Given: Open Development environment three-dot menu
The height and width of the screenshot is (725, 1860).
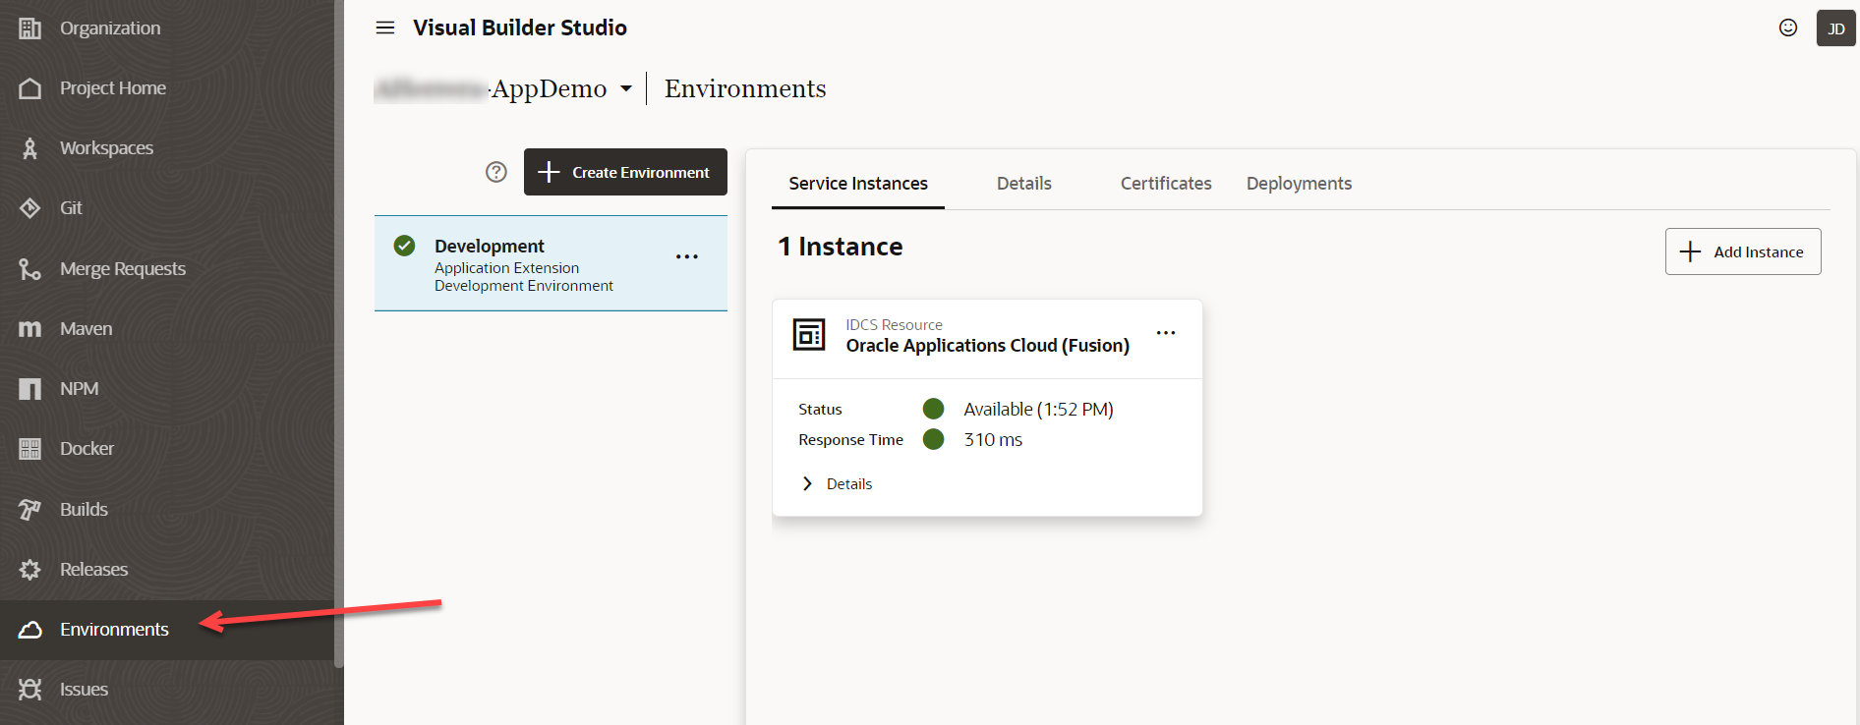Looking at the screenshot, I should point(687,256).
